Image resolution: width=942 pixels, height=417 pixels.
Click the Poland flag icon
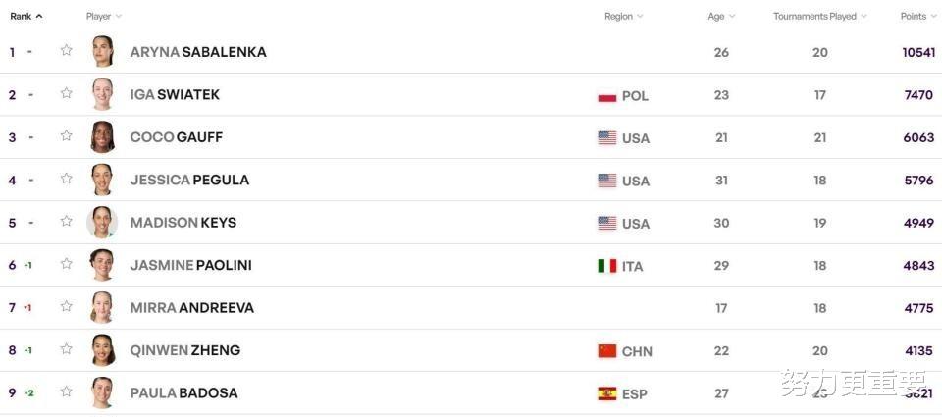pos(606,96)
